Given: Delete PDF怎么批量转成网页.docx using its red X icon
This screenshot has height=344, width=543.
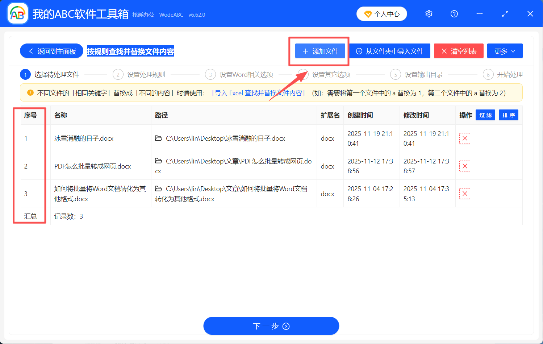Looking at the screenshot, I should tap(464, 166).
